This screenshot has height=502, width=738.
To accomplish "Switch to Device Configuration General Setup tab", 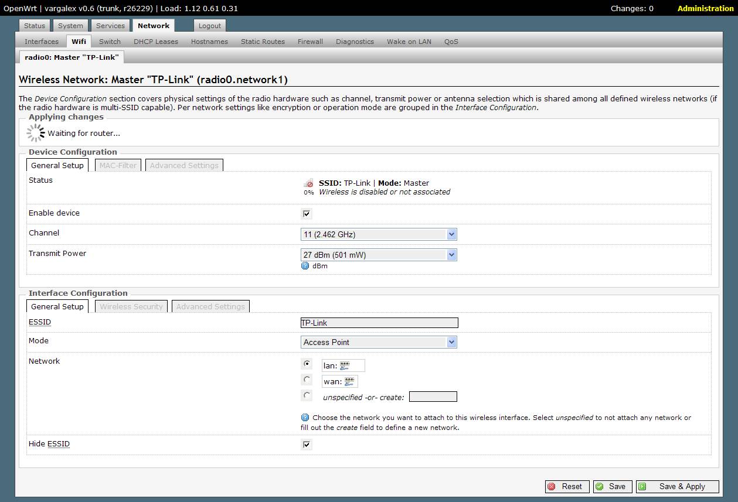I will [57, 165].
